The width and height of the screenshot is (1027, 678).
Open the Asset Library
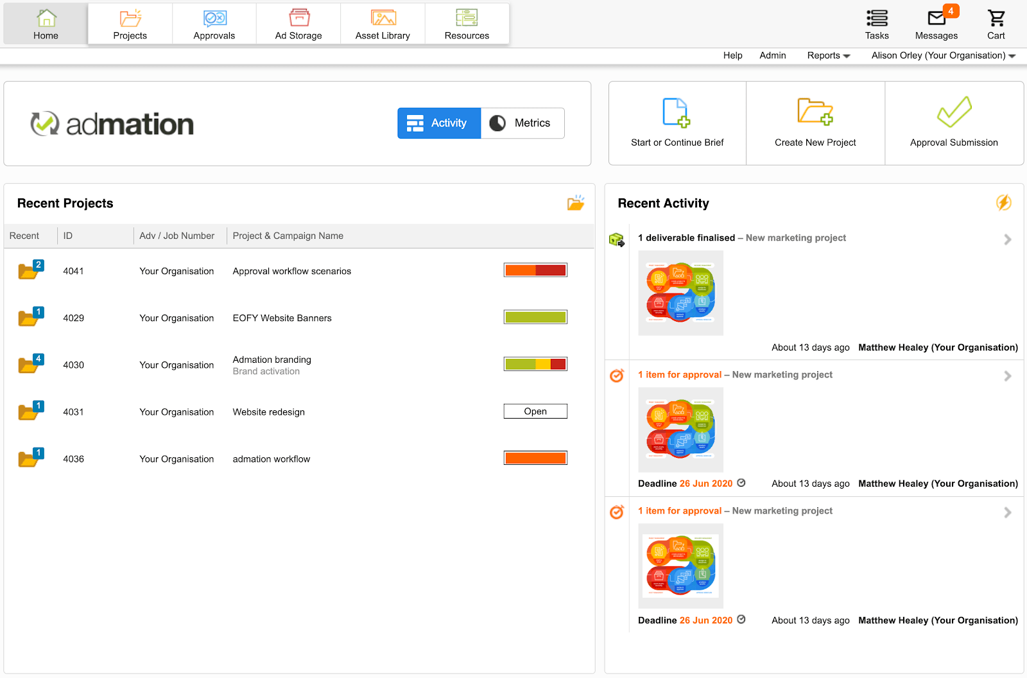click(383, 24)
